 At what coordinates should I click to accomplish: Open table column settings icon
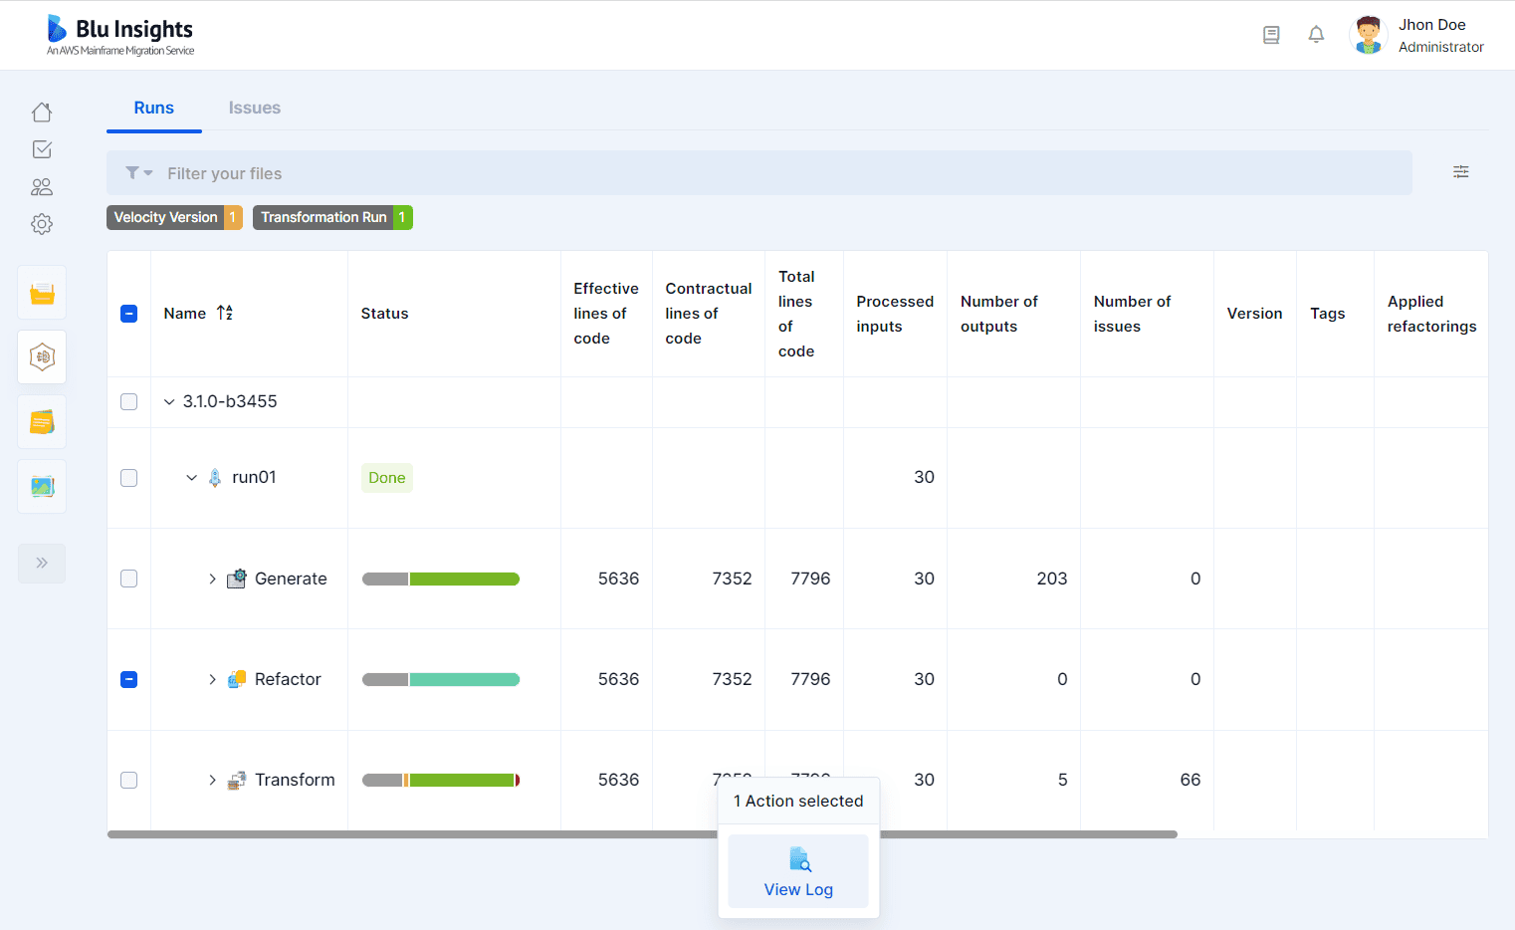click(1460, 172)
